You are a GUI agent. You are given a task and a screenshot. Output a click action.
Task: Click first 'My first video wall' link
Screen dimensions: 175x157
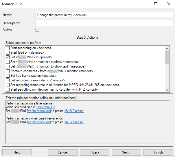39,111
